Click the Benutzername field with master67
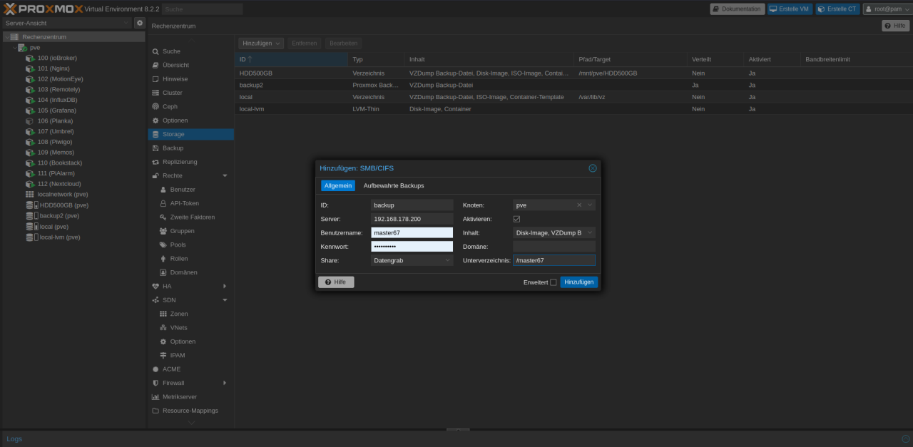This screenshot has height=447, width=913. click(412, 232)
